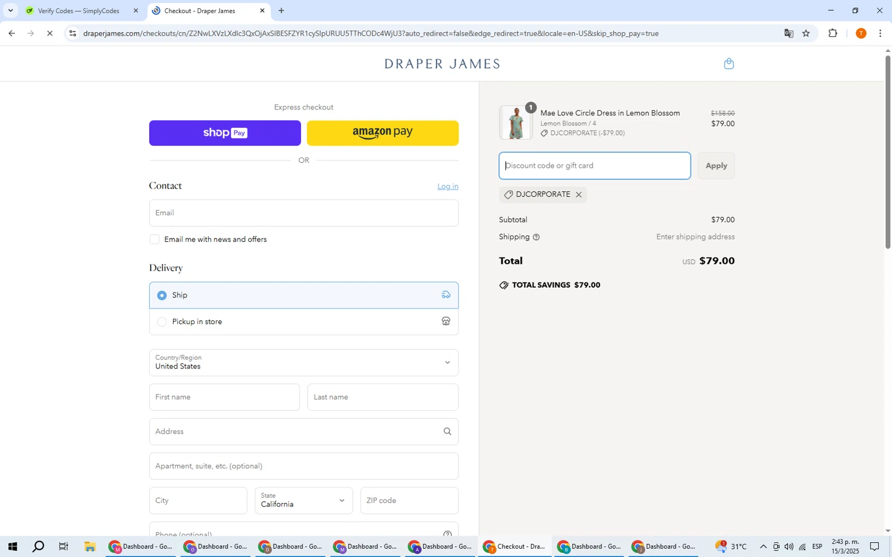Switch to Verify Codes SimplyCodes tab
Screen dimensions: 892x557
click(77, 11)
